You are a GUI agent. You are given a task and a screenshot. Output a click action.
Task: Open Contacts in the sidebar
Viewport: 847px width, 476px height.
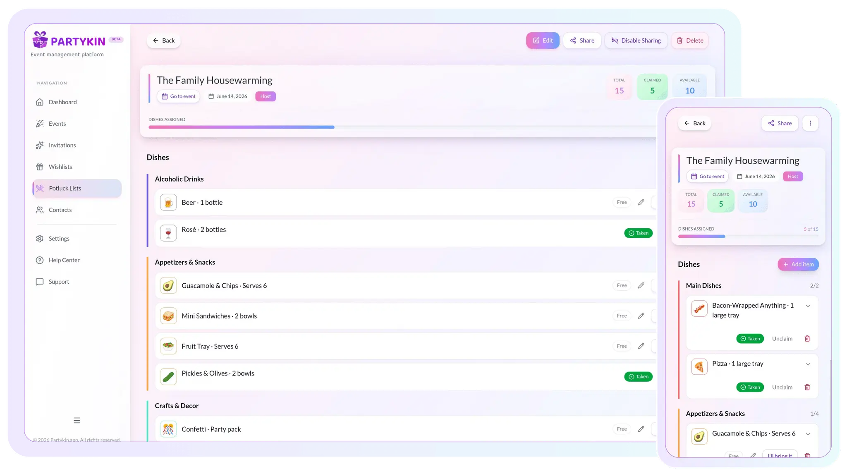77,210
